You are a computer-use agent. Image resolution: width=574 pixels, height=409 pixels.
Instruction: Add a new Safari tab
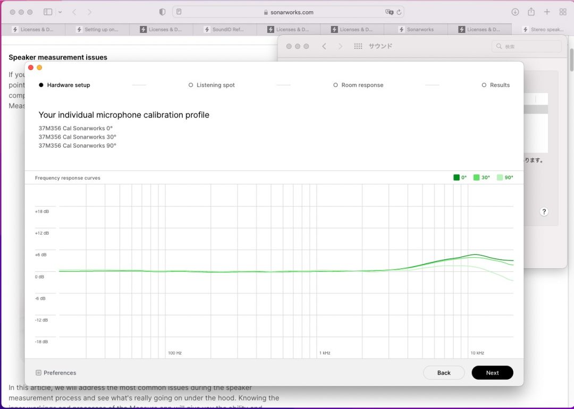pos(547,12)
